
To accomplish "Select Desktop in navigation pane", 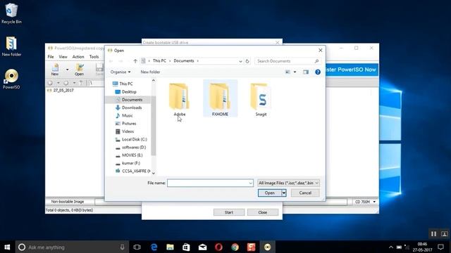I will coord(129,92).
